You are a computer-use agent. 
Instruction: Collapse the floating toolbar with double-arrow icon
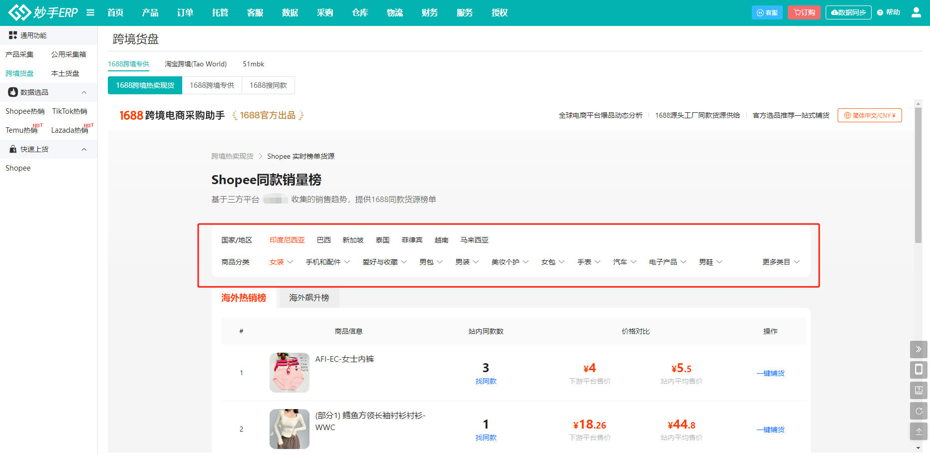click(x=919, y=349)
